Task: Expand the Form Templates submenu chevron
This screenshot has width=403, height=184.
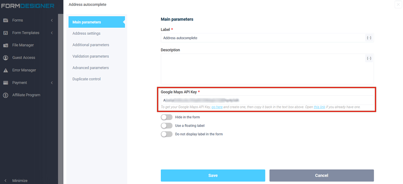Action: (x=52, y=33)
